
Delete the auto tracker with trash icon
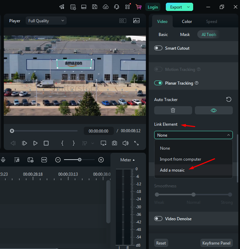(173, 110)
